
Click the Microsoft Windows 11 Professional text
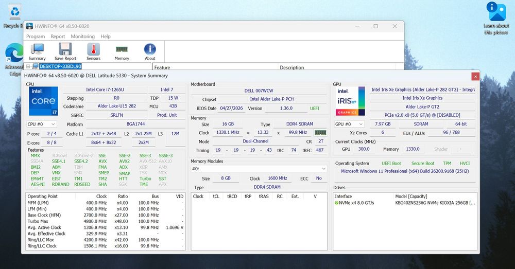pyautogui.click(x=405, y=171)
